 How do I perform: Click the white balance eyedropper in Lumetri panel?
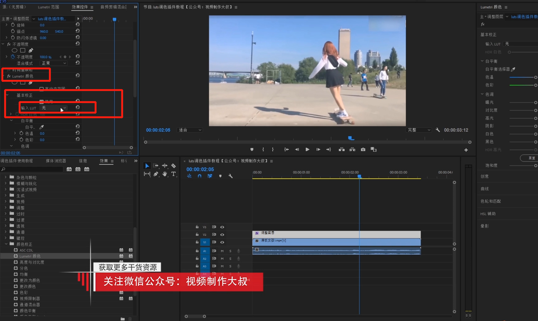pyautogui.click(x=513, y=69)
